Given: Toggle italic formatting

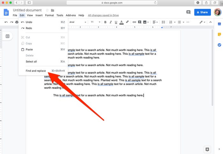Looking at the screenshot, I should (111, 22).
